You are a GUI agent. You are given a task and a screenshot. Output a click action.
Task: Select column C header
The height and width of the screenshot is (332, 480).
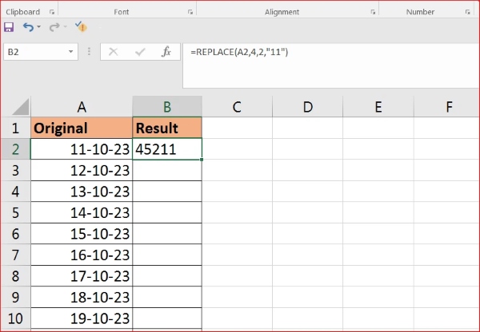(238, 107)
